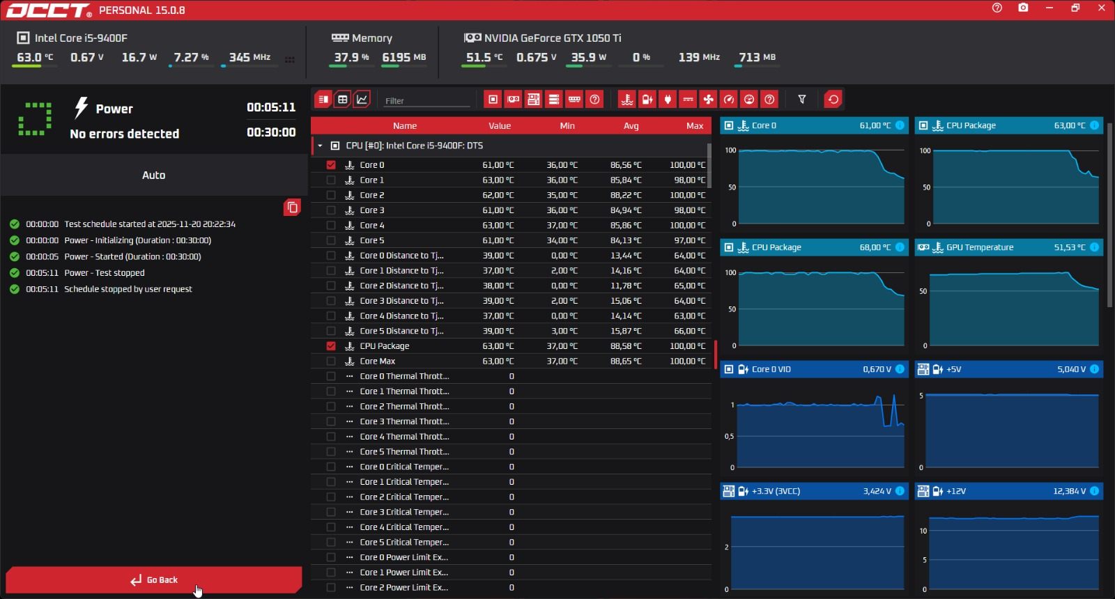Select the Core 2 Power Limit Ex... row

click(x=510, y=588)
